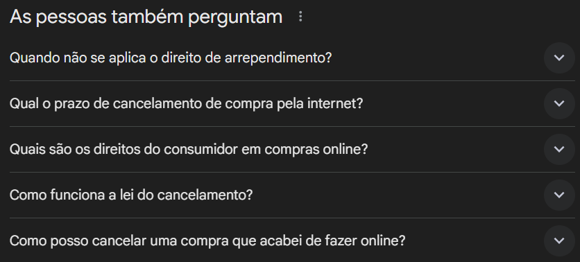Reveal answer on direitos do consumidor em compras online
Image resolution: width=580 pixels, height=262 pixels.
292,149
